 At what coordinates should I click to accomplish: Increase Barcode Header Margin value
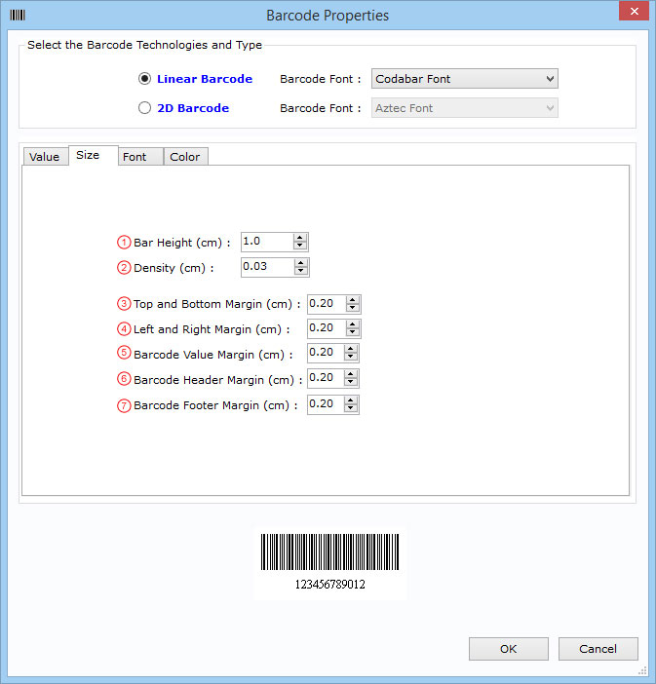(x=351, y=374)
